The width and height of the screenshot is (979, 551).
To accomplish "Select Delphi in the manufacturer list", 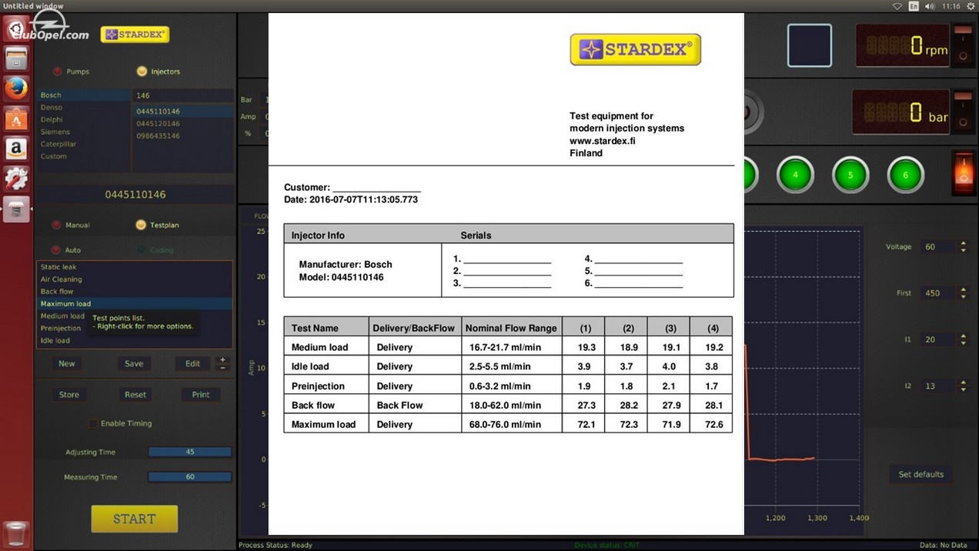I will pyautogui.click(x=85, y=120).
